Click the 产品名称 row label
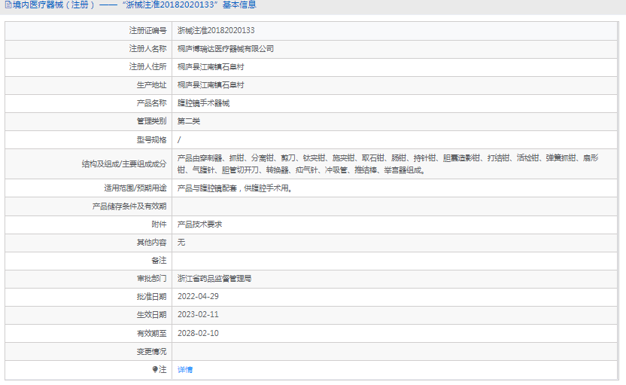The image size is (626, 385). tap(151, 103)
